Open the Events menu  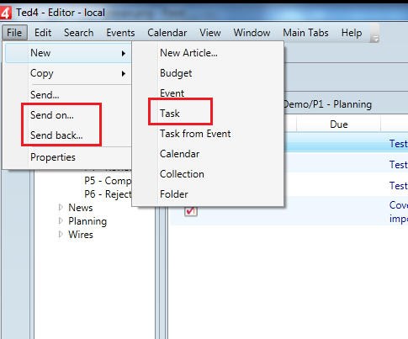(120, 33)
